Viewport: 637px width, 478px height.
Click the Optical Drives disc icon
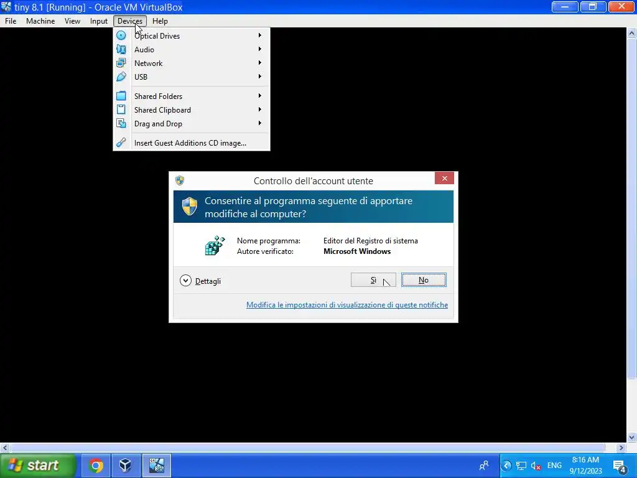click(x=121, y=35)
